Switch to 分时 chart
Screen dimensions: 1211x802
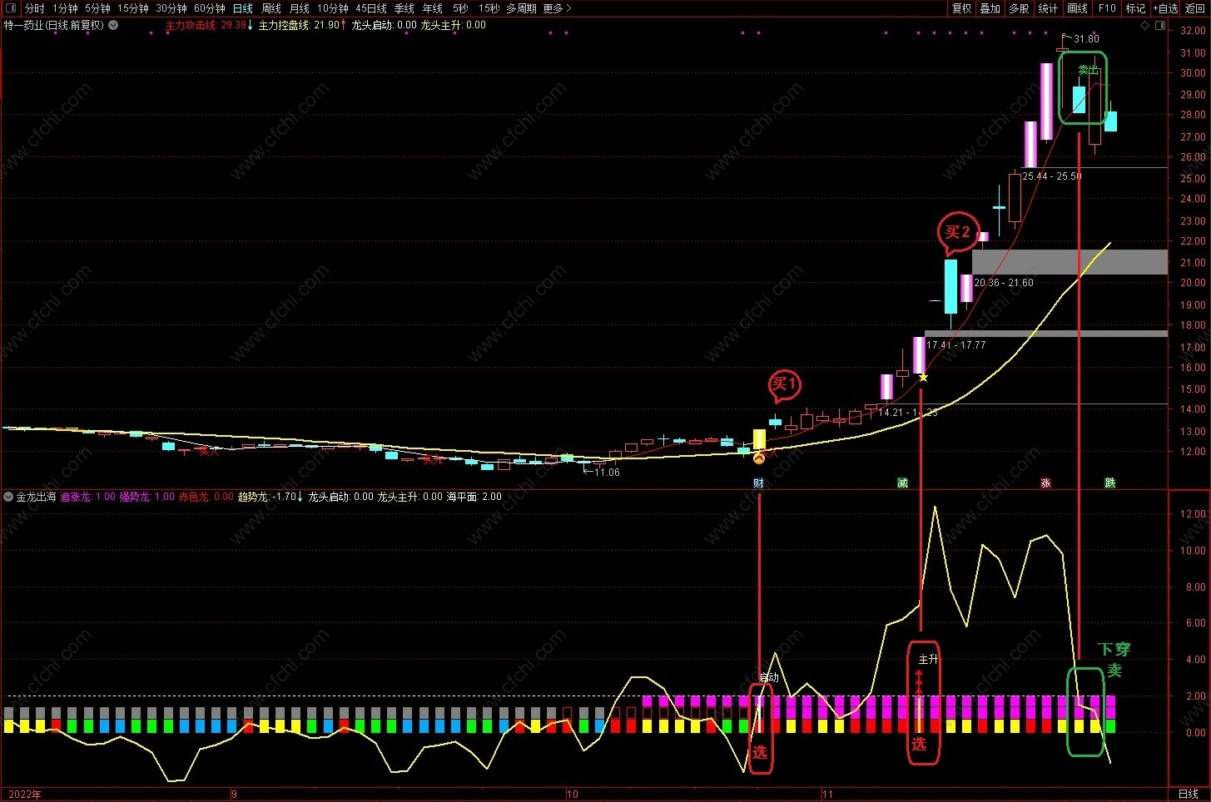(x=34, y=8)
